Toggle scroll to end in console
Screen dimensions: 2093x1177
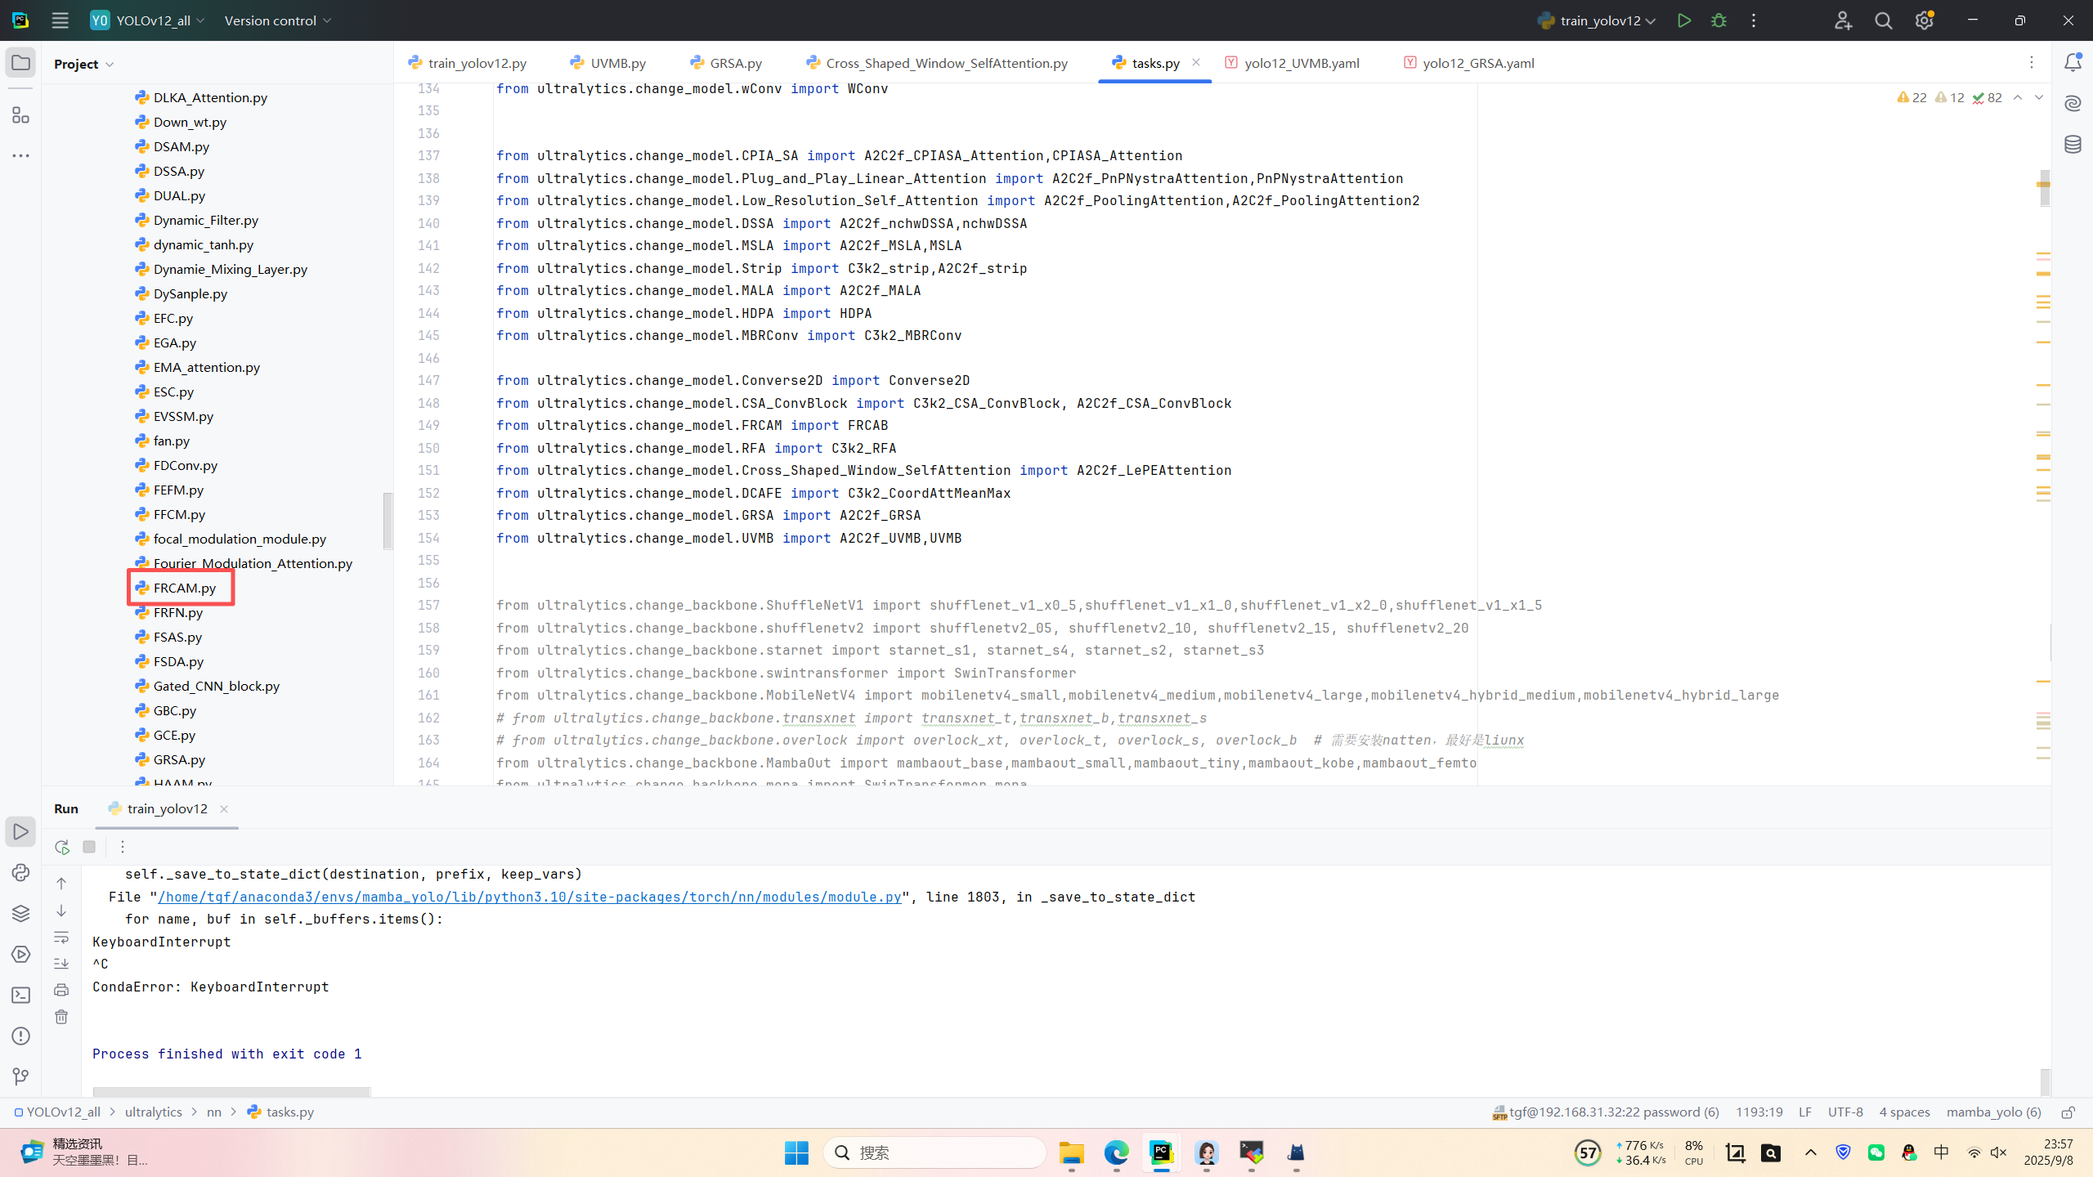coord(61,964)
